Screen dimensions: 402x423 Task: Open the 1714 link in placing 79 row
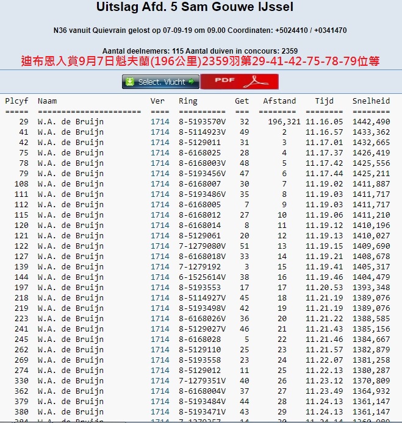pos(160,174)
